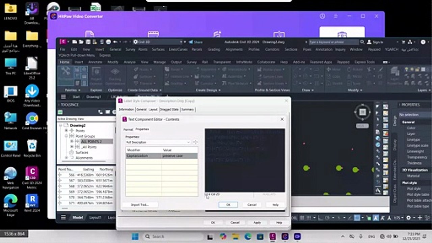The height and width of the screenshot is (243, 432).
Task: Click the Save icon in the Civil 3D toolbar
Action: [x=88, y=42]
